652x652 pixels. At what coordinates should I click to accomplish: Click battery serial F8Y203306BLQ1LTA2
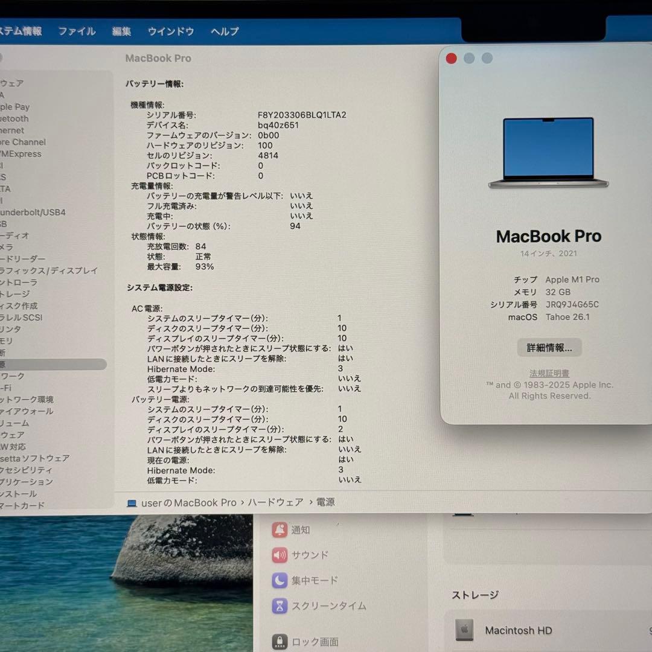pyautogui.click(x=302, y=115)
